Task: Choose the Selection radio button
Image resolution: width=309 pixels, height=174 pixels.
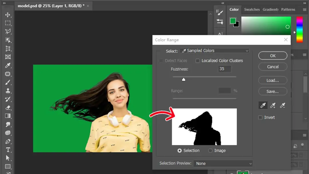Action: [x=179, y=151]
